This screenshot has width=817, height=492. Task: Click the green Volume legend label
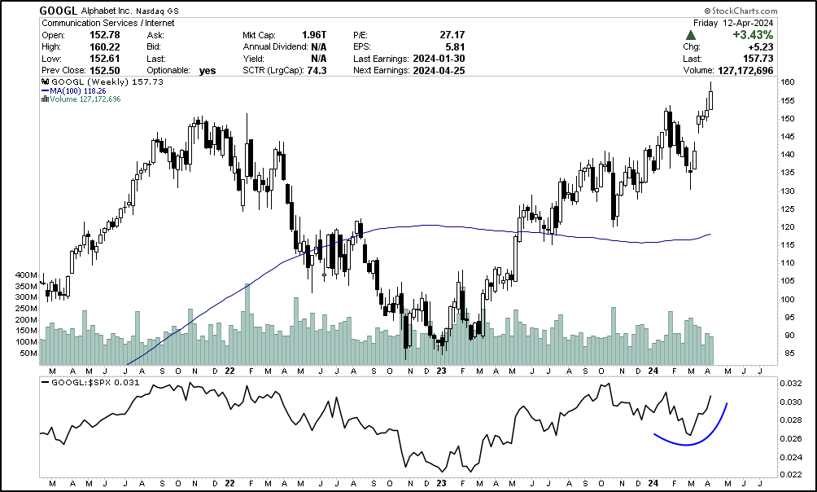pos(84,99)
